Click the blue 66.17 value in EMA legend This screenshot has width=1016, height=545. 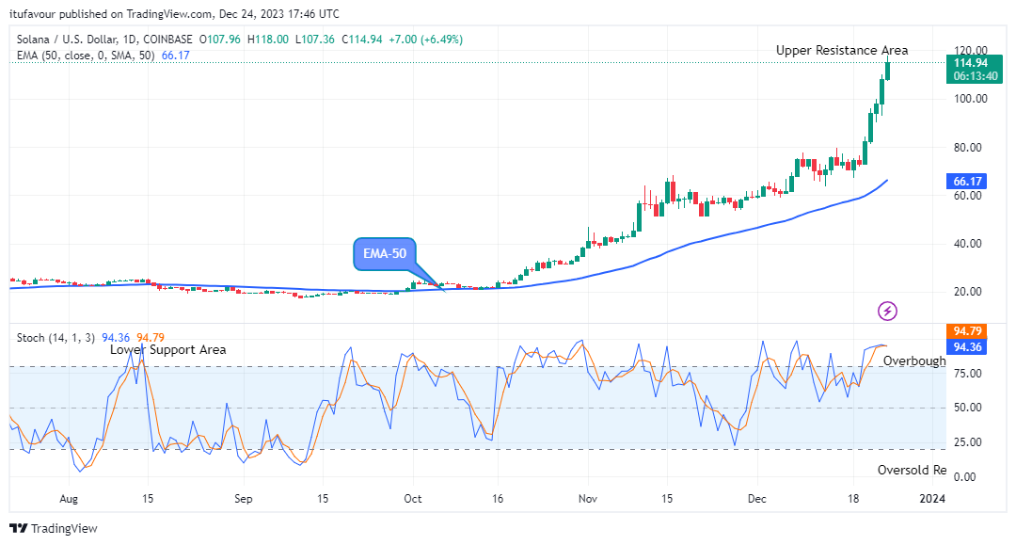pyautogui.click(x=176, y=56)
